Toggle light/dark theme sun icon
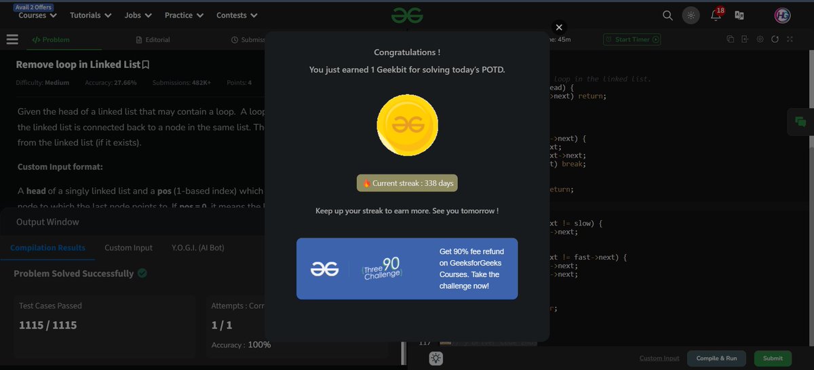This screenshot has height=370, width=814. (x=691, y=15)
